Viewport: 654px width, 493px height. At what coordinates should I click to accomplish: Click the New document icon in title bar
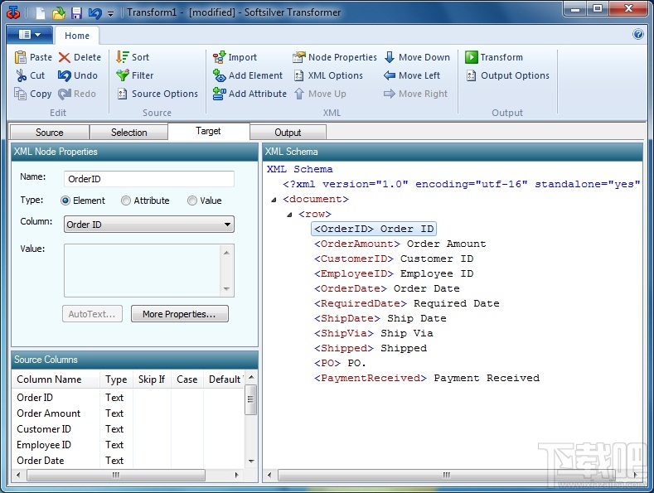pos(41,13)
